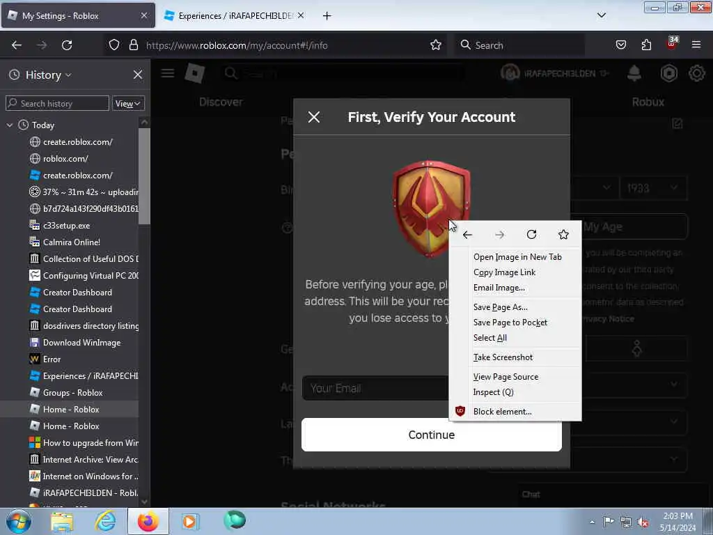Select Save Page As...
The height and width of the screenshot is (535, 713).
500,307
